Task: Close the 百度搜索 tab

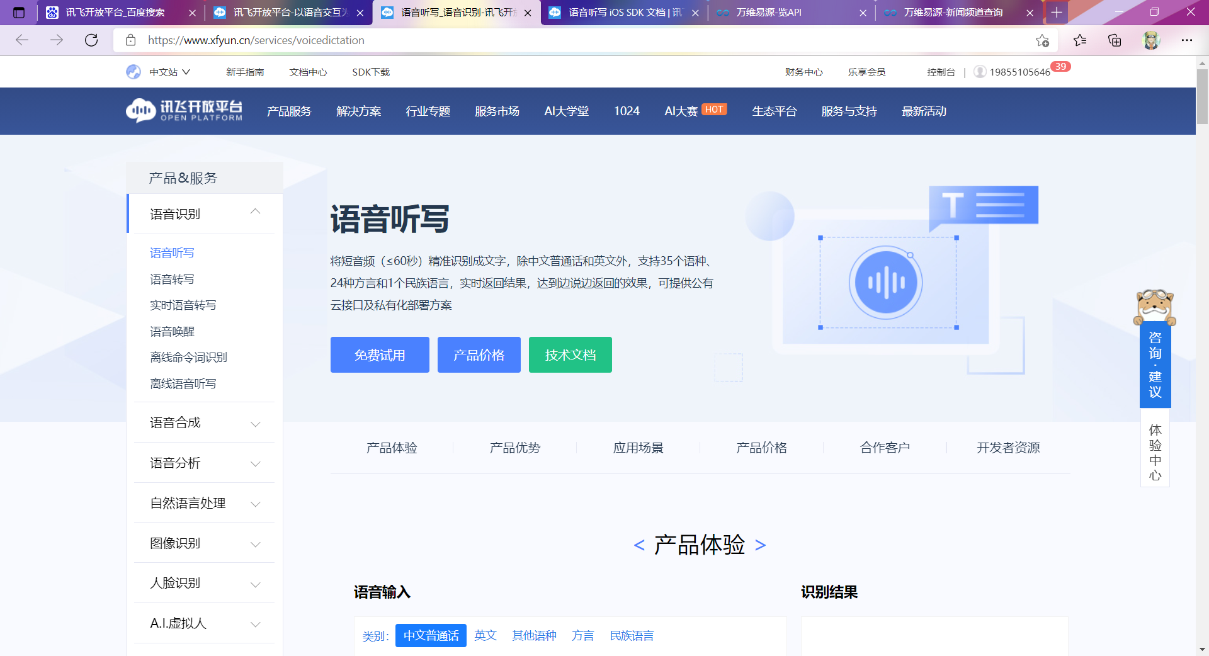Action: point(192,13)
